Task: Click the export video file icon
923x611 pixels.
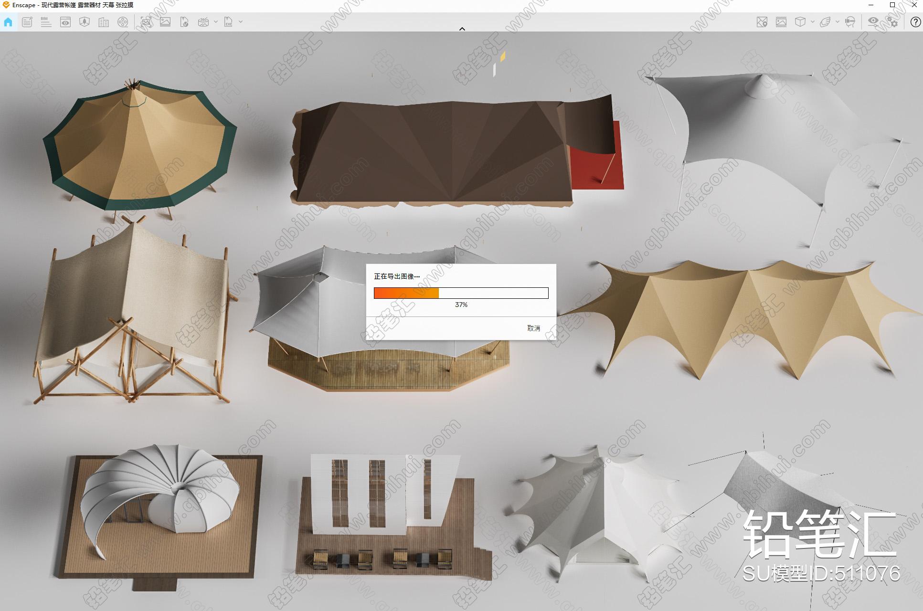Action: pyautogui.click(x=184, y=22)
